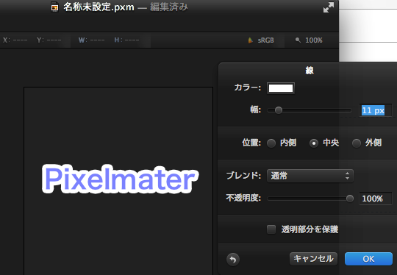
Task: Click the width slider handle
Action: (x=279, y=110)
